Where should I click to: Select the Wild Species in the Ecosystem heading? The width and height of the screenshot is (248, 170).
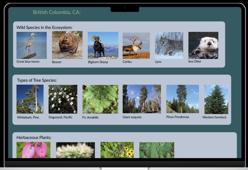(x=44, y=27)
